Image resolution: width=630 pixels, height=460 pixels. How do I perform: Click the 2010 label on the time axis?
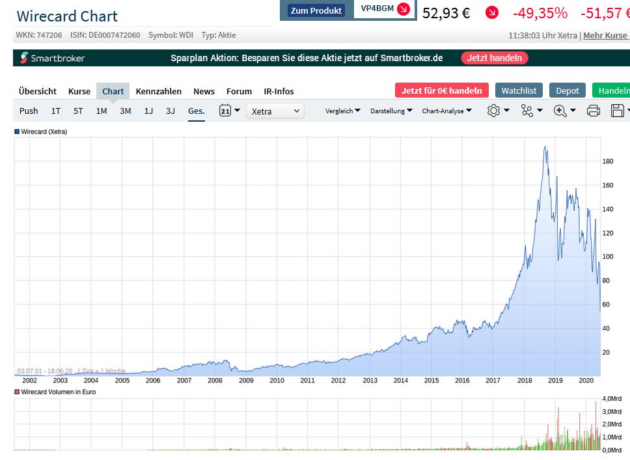coord(277,381)
